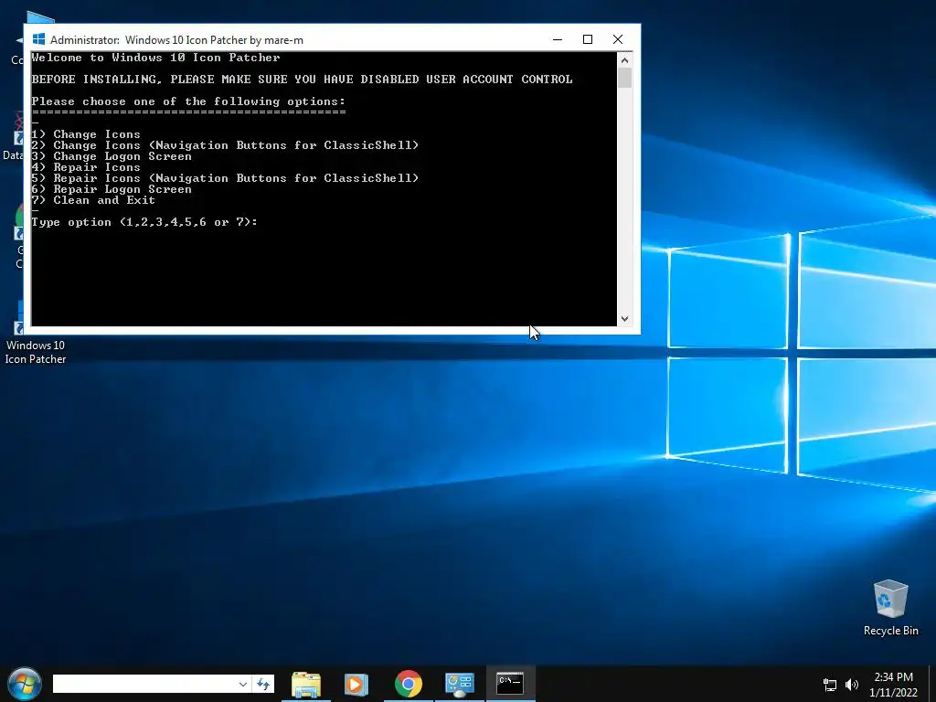Open the clock showing 2:34 PM
This screenshot has width=936, height=702.
893,685
